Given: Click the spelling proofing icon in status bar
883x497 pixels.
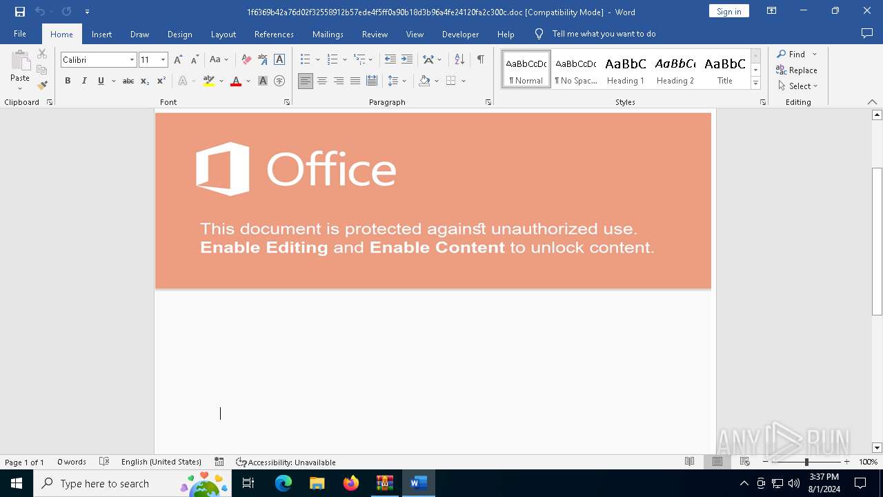Looking at the screenshot, I should pyautogui.click(x=104, y=462).
